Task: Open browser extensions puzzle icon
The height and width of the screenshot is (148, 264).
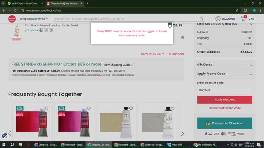Action: [245, 10]
